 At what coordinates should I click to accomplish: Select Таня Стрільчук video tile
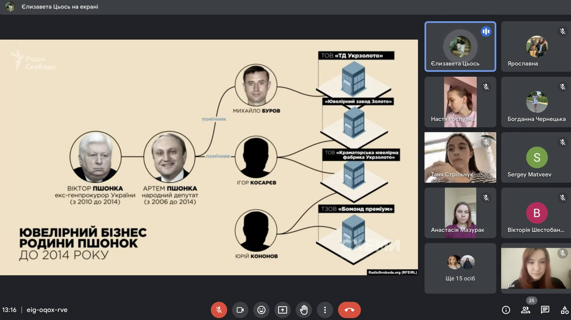[x=460, y=157]
